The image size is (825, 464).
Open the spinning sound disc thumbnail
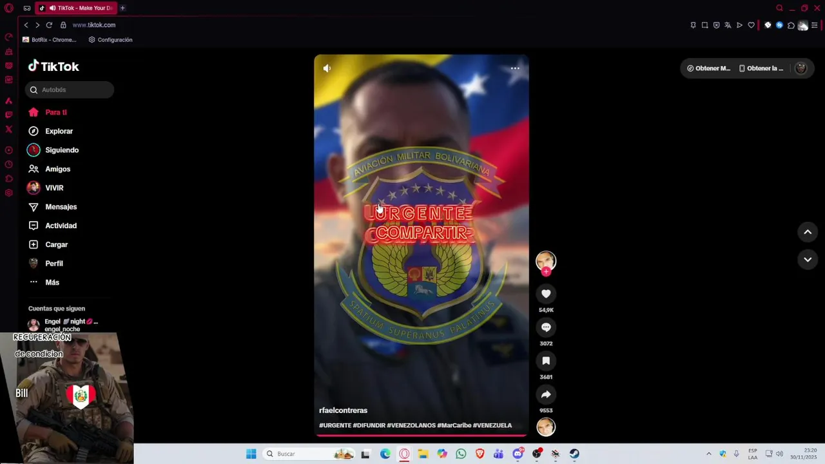click(546, 427)
